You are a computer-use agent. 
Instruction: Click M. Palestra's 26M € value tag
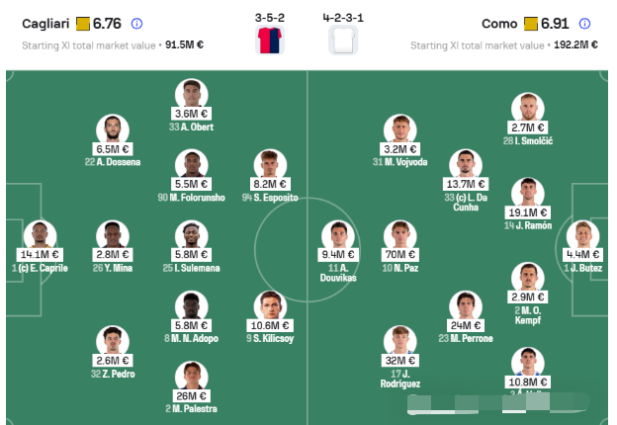click(x=191, y=395)
